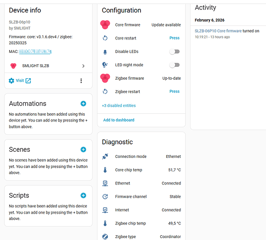Open the Zigbee type Coordinator entry
This screenshot has height=240, width=266.
(141, 237)
